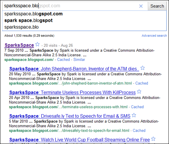Open Cached link of first SparksSpace result
This screenshot has height=144, width=169.
point(64,60)
